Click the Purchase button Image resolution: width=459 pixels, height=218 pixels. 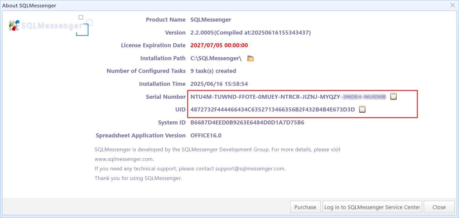[305, 207]
